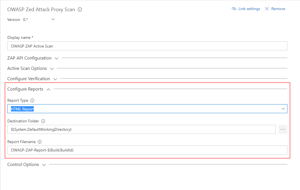Focus the Display name input field

pos(147,46)
